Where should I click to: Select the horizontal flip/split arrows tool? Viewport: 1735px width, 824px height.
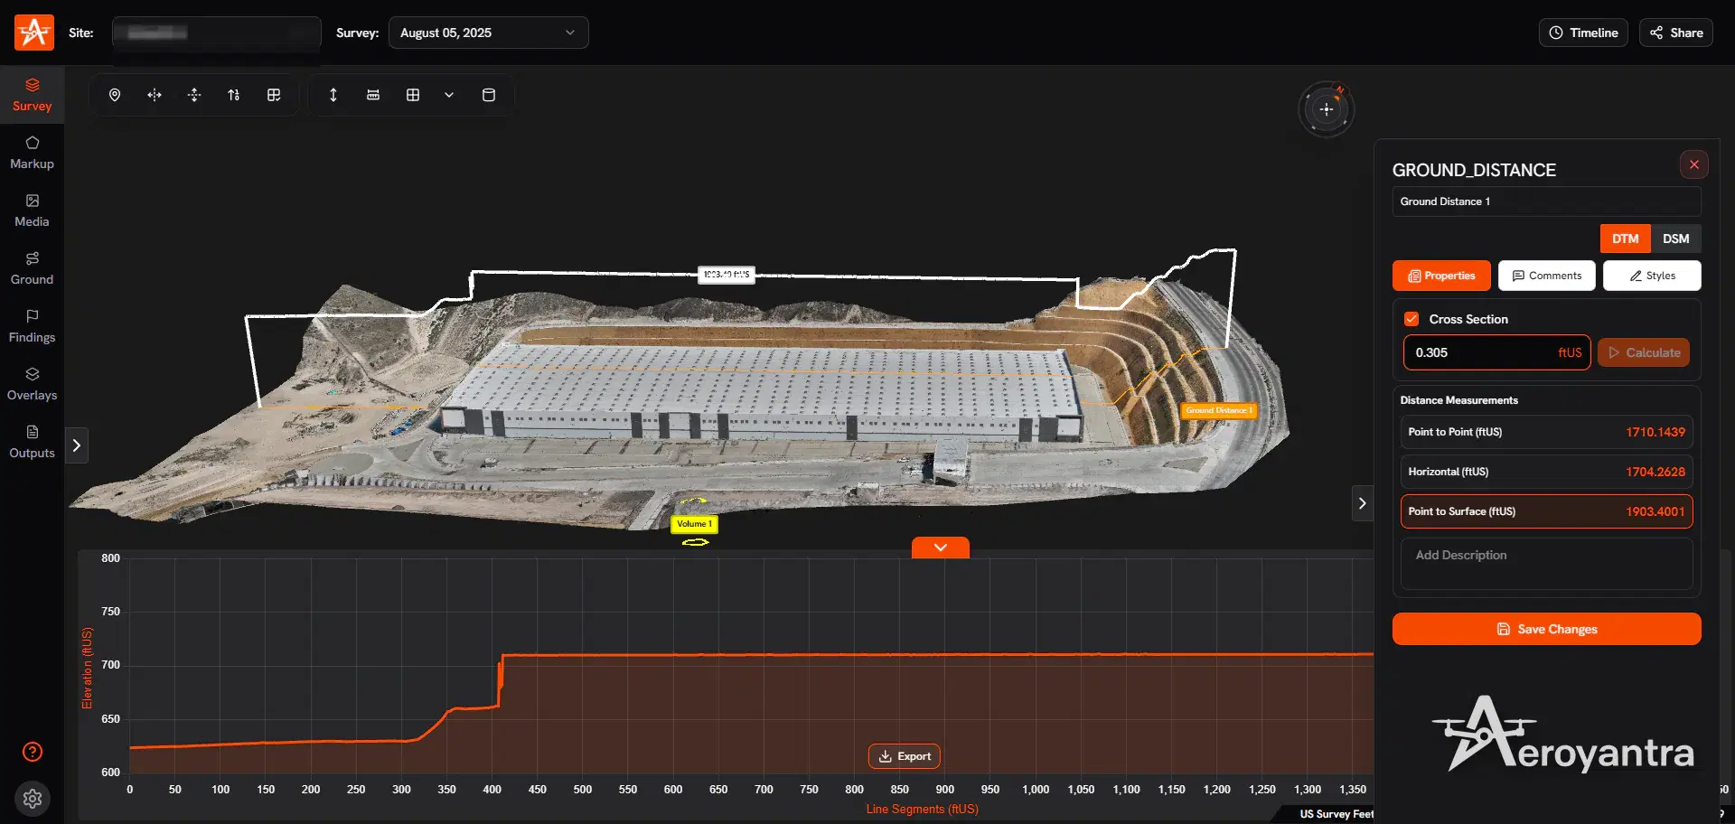click(155, 95)
